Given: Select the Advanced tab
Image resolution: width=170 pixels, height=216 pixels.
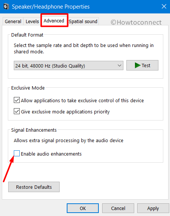Looking at the screenshot, I should pyautogui.click(x=54, y=21).
